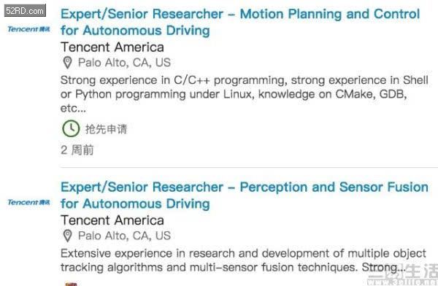Click the green clock early-apply icon

71,128
